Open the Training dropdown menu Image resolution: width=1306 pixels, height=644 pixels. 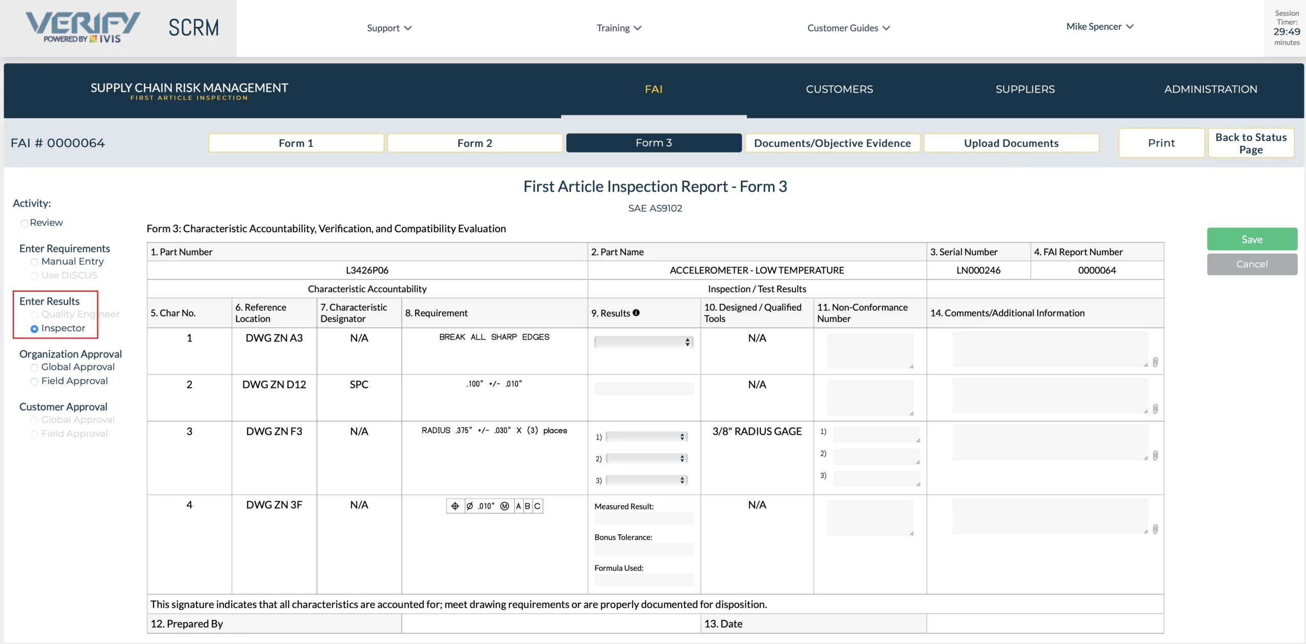[619, 28]
